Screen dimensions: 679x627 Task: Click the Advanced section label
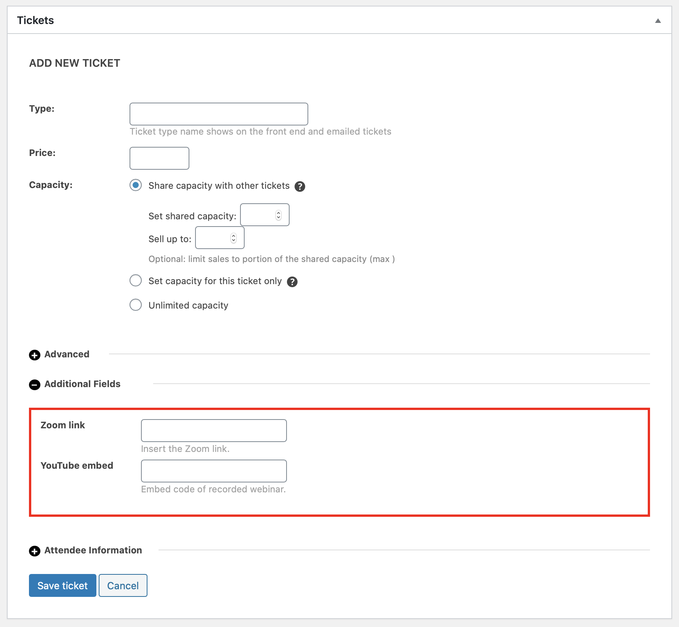(x=67, y=354)
